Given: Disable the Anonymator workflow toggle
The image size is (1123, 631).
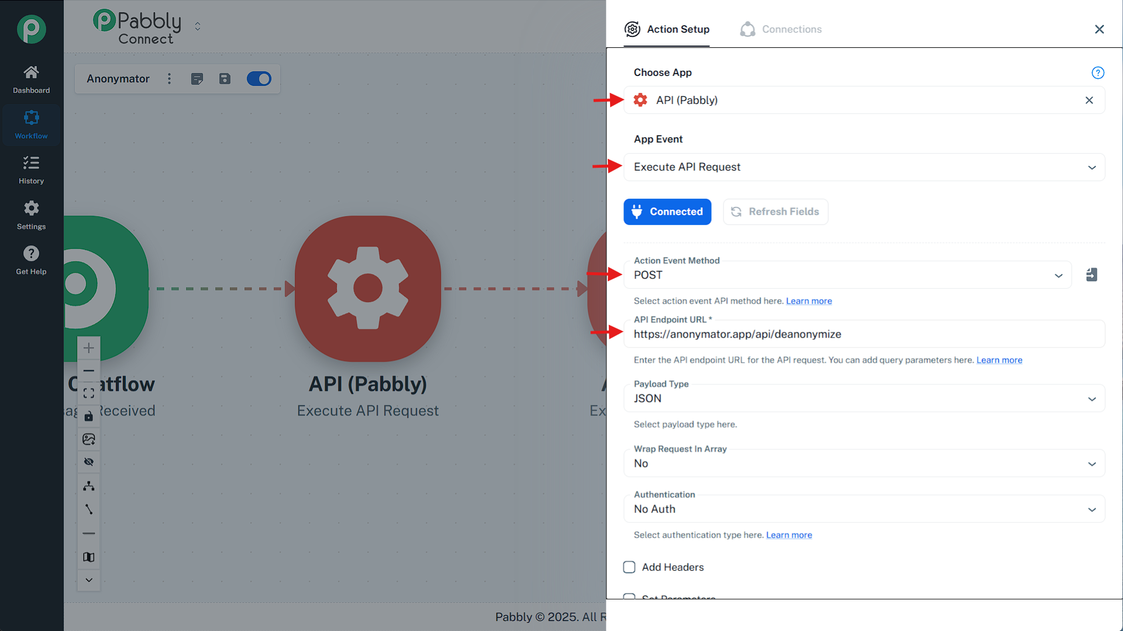Looking at the screenshot, I should [x=259, y=78].
